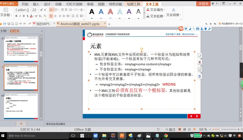This screenshot has width=243, height=140.
Task: Add new slide with plus button
Action: pos(21,124)
